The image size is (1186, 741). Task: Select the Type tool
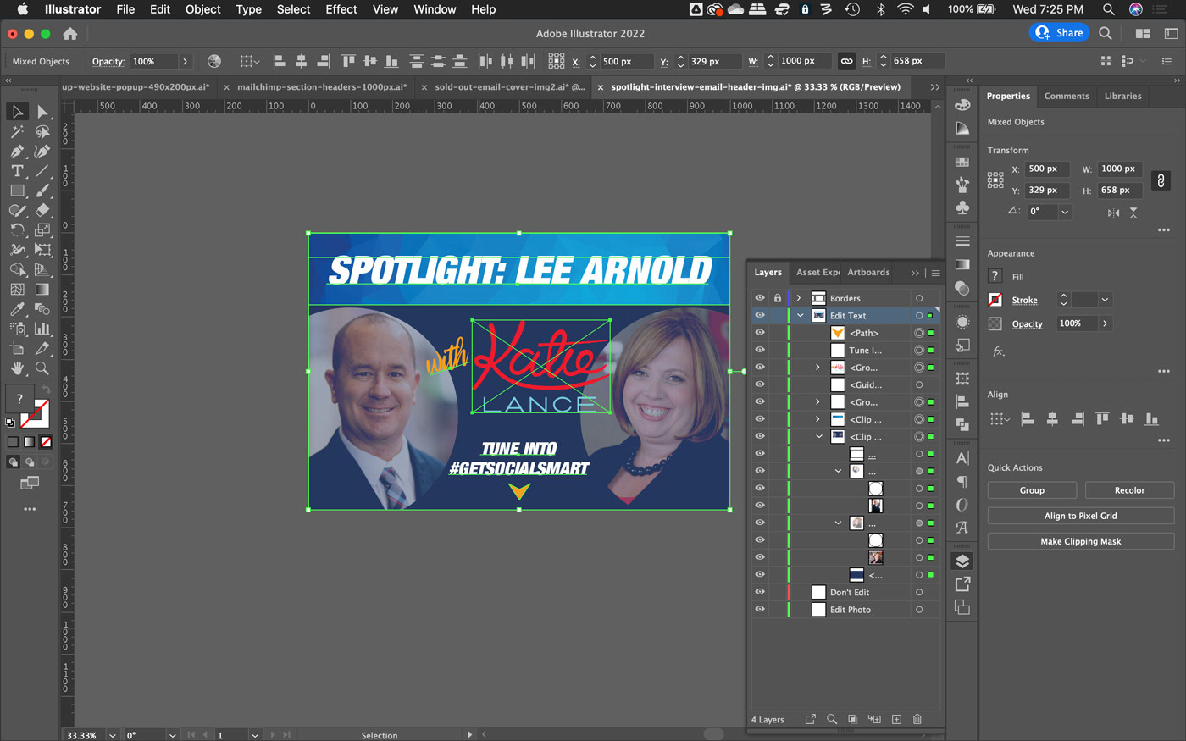[x=17, y=170]
